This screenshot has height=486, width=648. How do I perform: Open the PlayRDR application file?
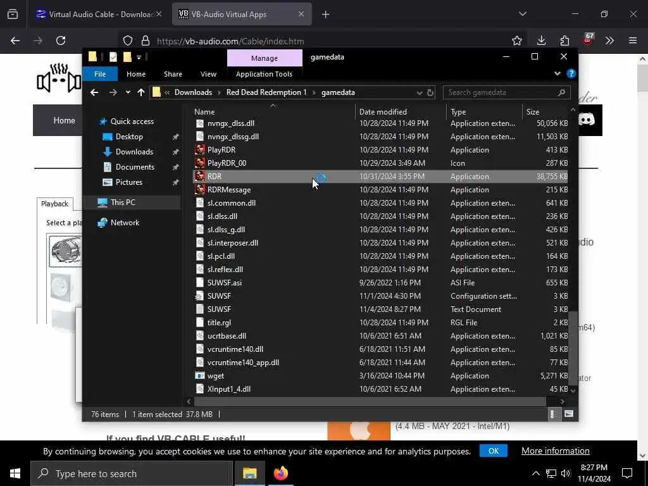pos(221,149)
